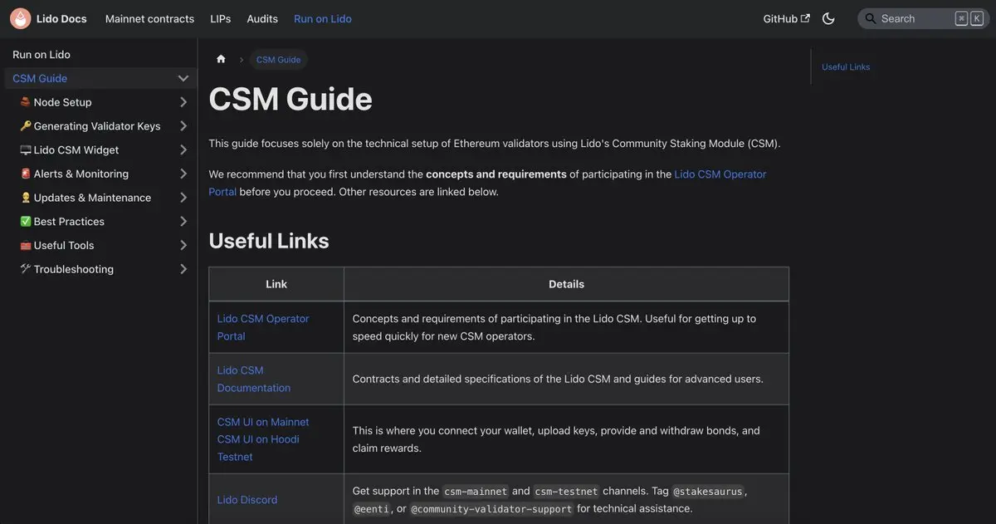Open Useful Tools sidebar page
The height and width of the screenshot is (524, 996).
(56, 246)
